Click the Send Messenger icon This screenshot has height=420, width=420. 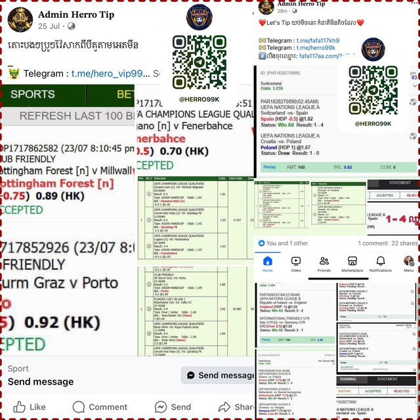[161, 407]
